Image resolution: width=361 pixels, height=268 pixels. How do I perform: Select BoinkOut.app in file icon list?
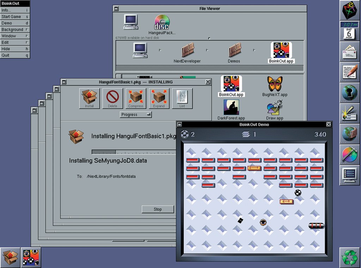231,86
